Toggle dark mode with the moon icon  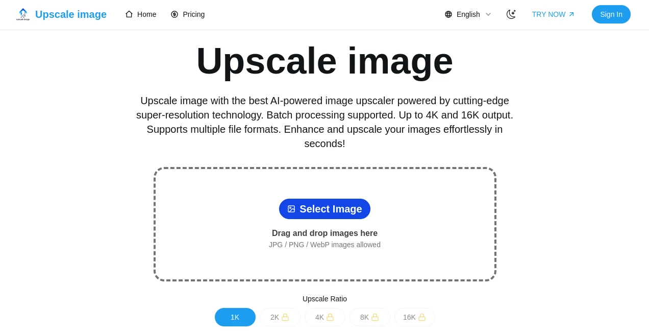tap(511, 14)
